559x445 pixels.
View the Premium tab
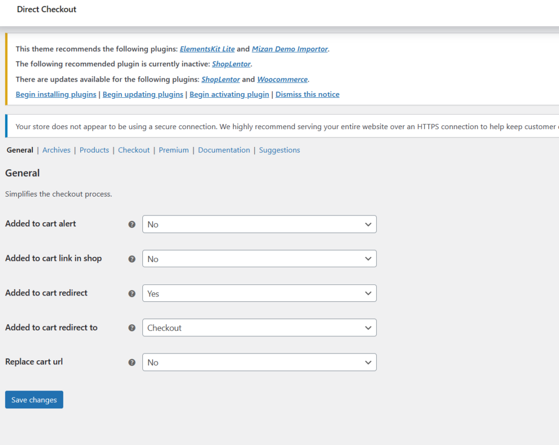174,150
